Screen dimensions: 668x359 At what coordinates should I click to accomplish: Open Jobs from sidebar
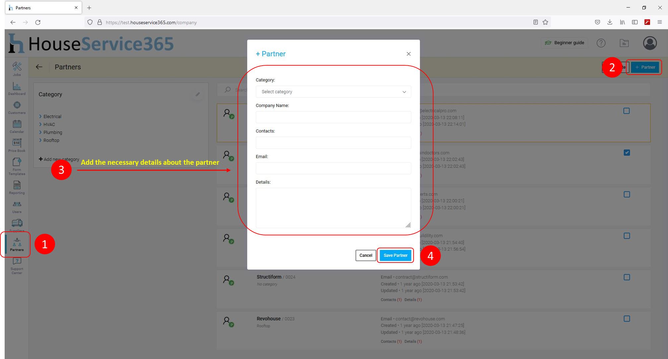[17, 69]
